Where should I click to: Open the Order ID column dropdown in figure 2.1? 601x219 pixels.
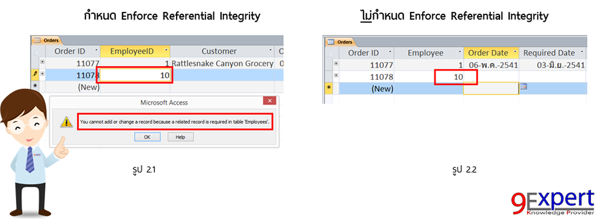96,51
